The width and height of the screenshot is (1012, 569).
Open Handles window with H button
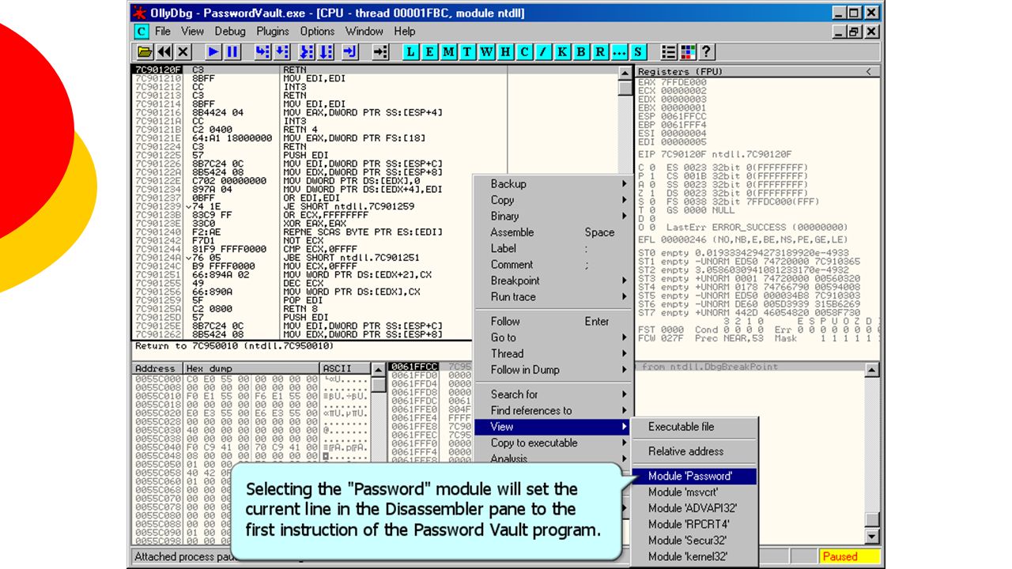506,52
